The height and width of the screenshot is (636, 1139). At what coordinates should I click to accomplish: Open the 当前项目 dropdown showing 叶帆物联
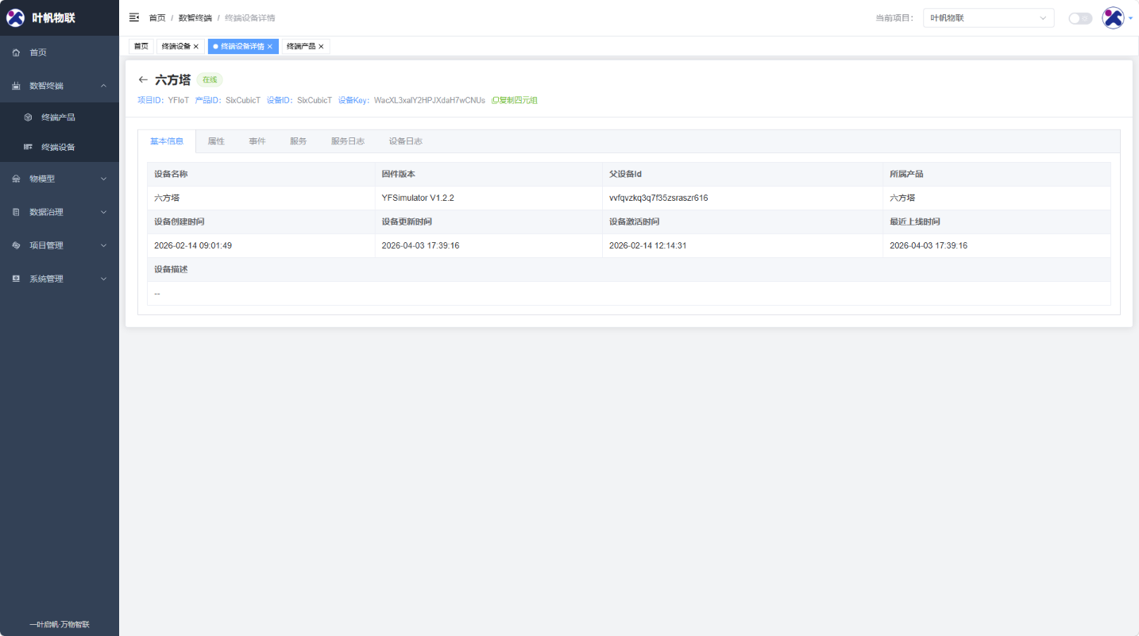[988, 18]
